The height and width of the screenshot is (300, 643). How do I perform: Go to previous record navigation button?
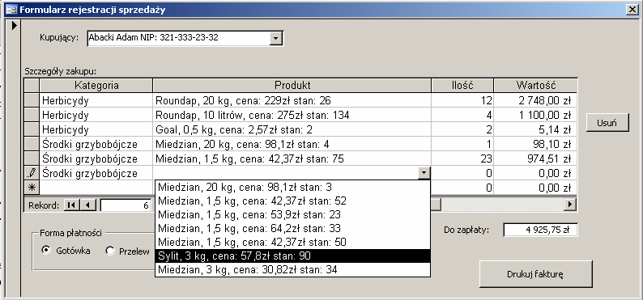click(88, 205)
